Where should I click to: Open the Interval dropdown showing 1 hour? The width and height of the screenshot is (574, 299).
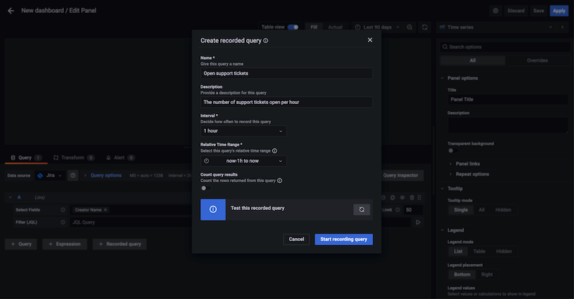point(243,131)
